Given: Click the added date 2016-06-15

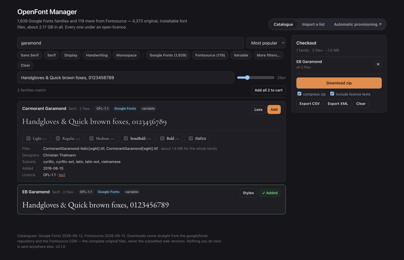Looking at the screenshot, I should [53, 168].
